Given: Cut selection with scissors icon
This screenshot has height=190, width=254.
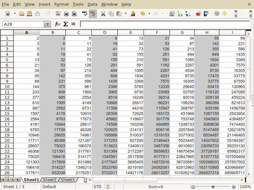Looking at the screenshot, I should pos(103,14).
